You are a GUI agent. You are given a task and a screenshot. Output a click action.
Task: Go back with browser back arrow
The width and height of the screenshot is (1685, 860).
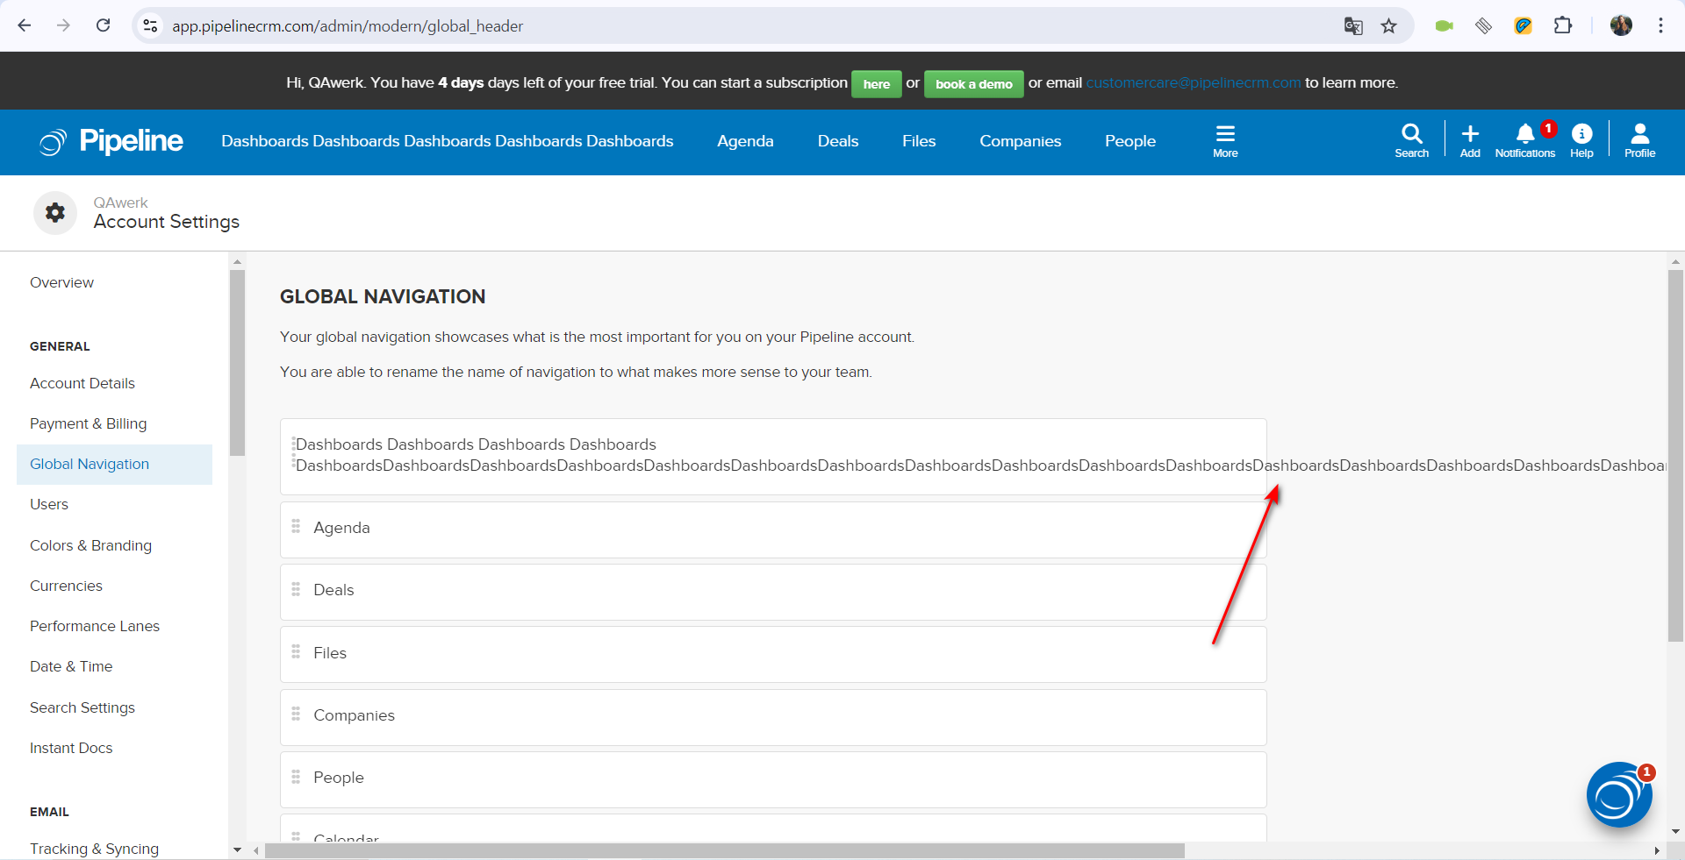[x=25, y=25]
